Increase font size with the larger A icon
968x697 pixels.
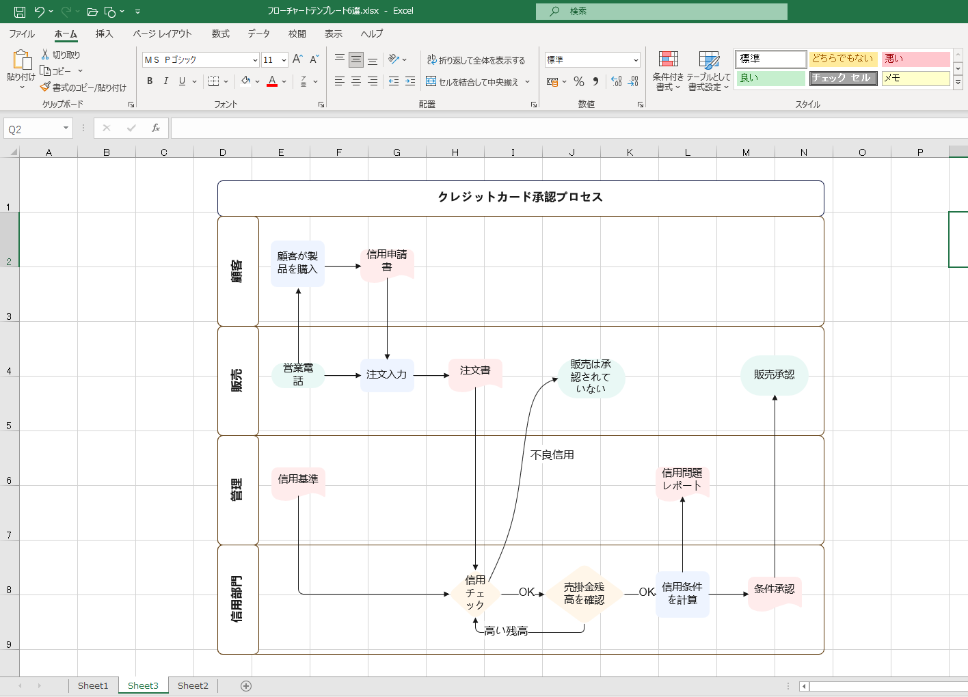(x=297, y=60)
